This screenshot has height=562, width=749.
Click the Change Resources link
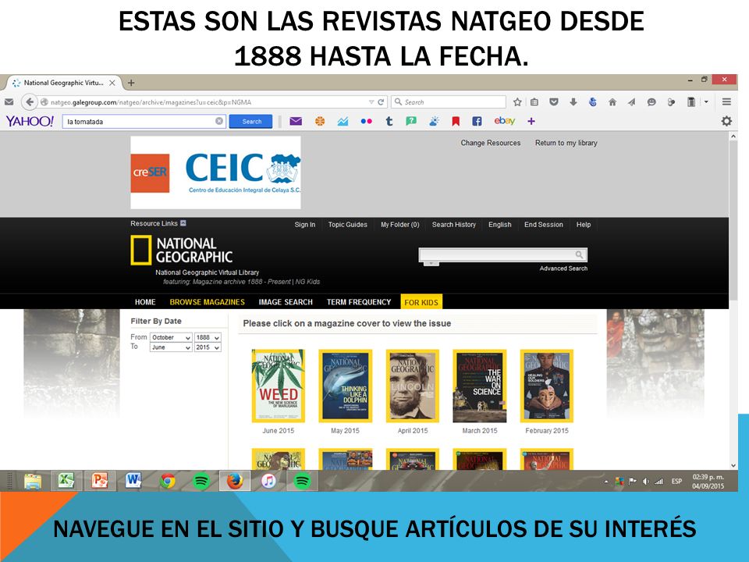tap(491, 143)
